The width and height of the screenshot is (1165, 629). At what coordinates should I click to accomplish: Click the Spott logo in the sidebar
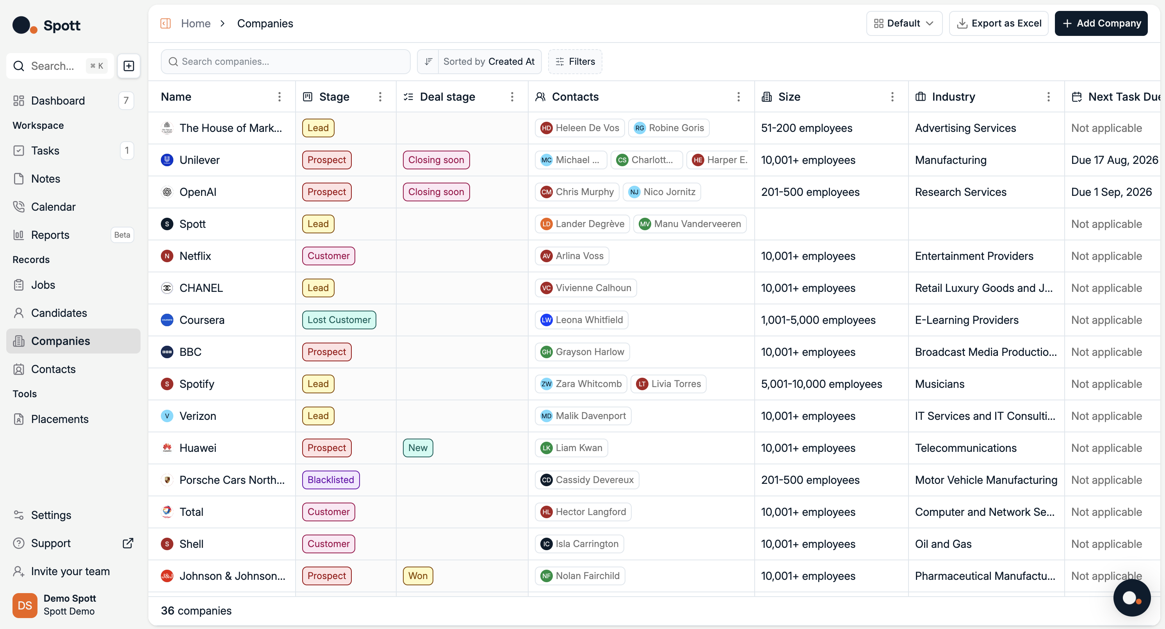46,25
